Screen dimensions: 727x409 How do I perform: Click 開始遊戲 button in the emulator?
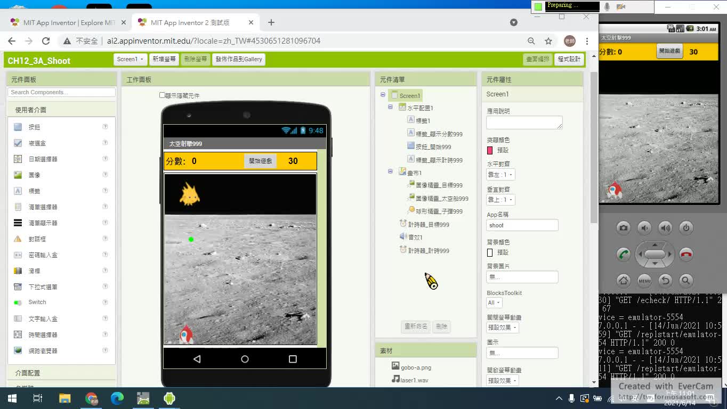tap(669, 51)
